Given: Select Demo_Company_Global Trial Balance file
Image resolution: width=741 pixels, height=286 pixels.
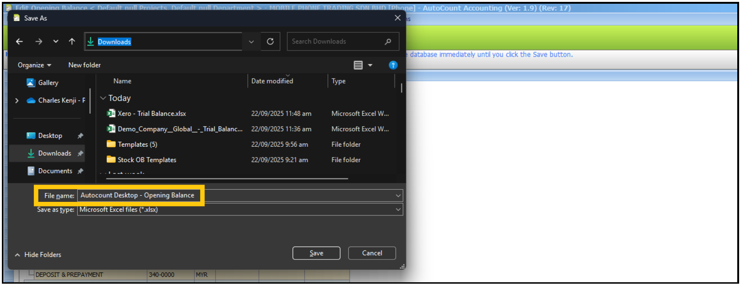Looking at the screenshot, I should tap(180, 129).
